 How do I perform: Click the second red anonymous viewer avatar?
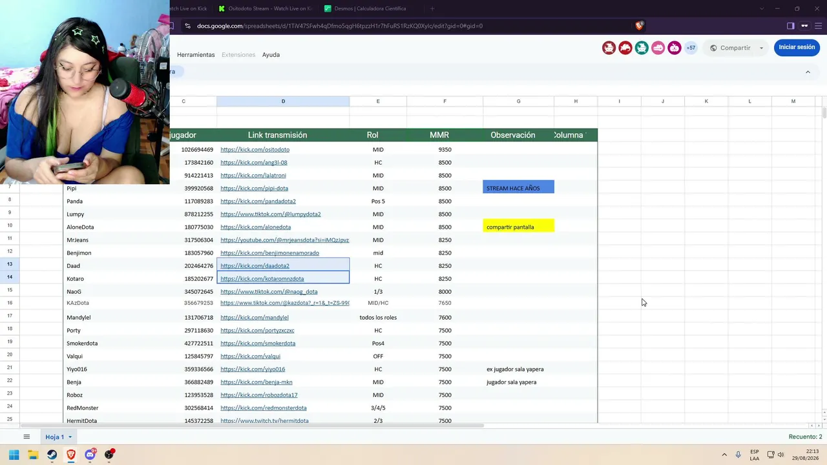point(625,48)
